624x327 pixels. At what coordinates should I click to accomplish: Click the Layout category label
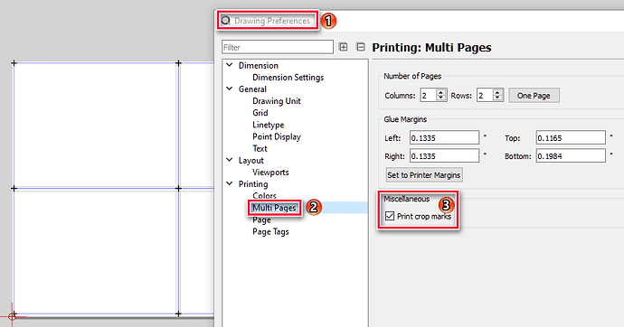251,160
